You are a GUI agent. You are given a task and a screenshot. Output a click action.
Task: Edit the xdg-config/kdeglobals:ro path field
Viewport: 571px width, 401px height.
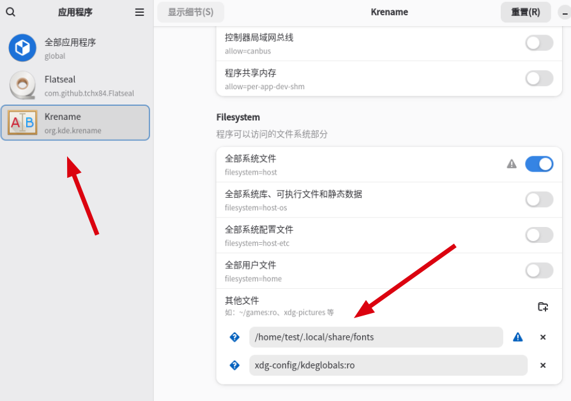click(x=388, y=365)
